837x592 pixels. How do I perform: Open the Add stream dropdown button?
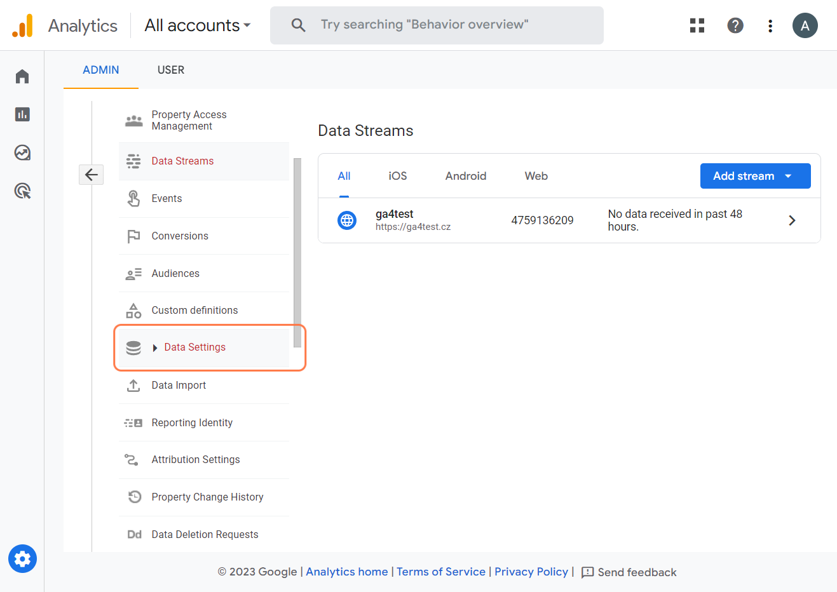[x=755, y=176]
